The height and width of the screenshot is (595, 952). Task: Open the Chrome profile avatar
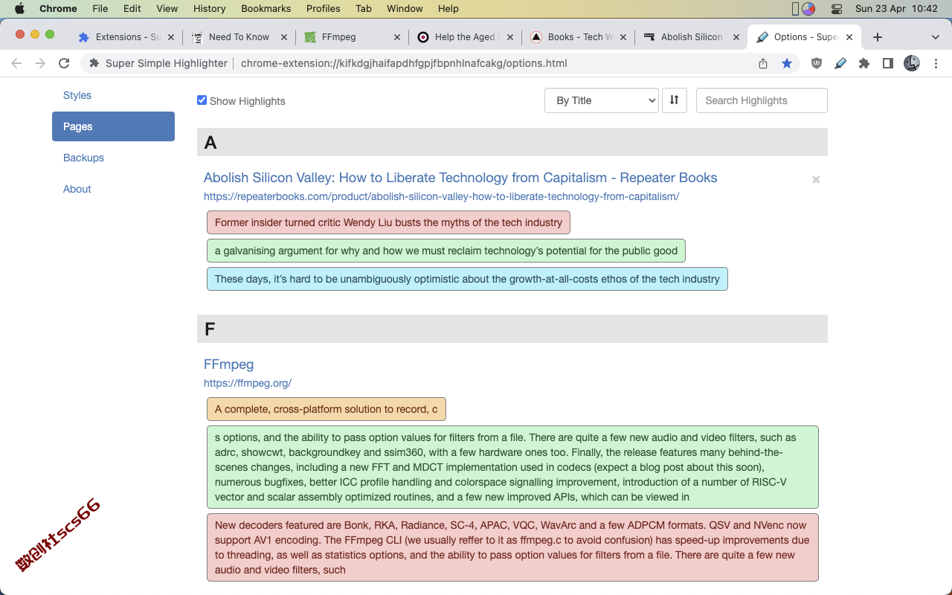(912, 63)
